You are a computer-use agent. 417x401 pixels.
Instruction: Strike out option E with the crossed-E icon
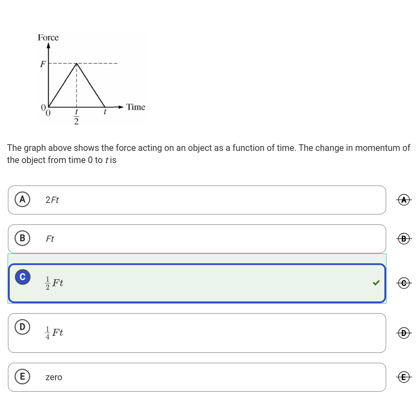403,377
